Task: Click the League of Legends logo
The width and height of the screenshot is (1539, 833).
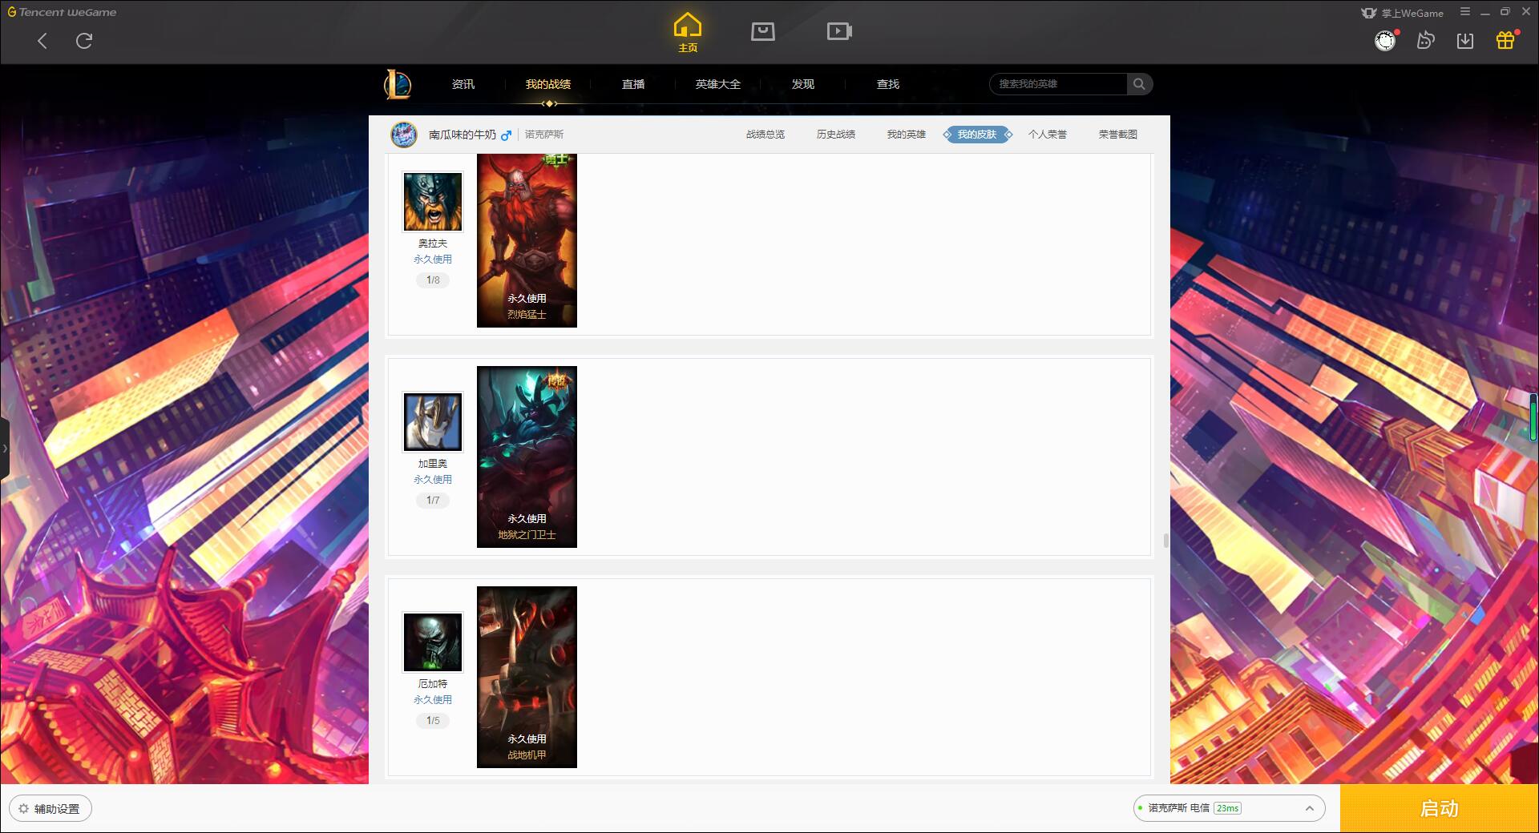Action: click(398, 84)
